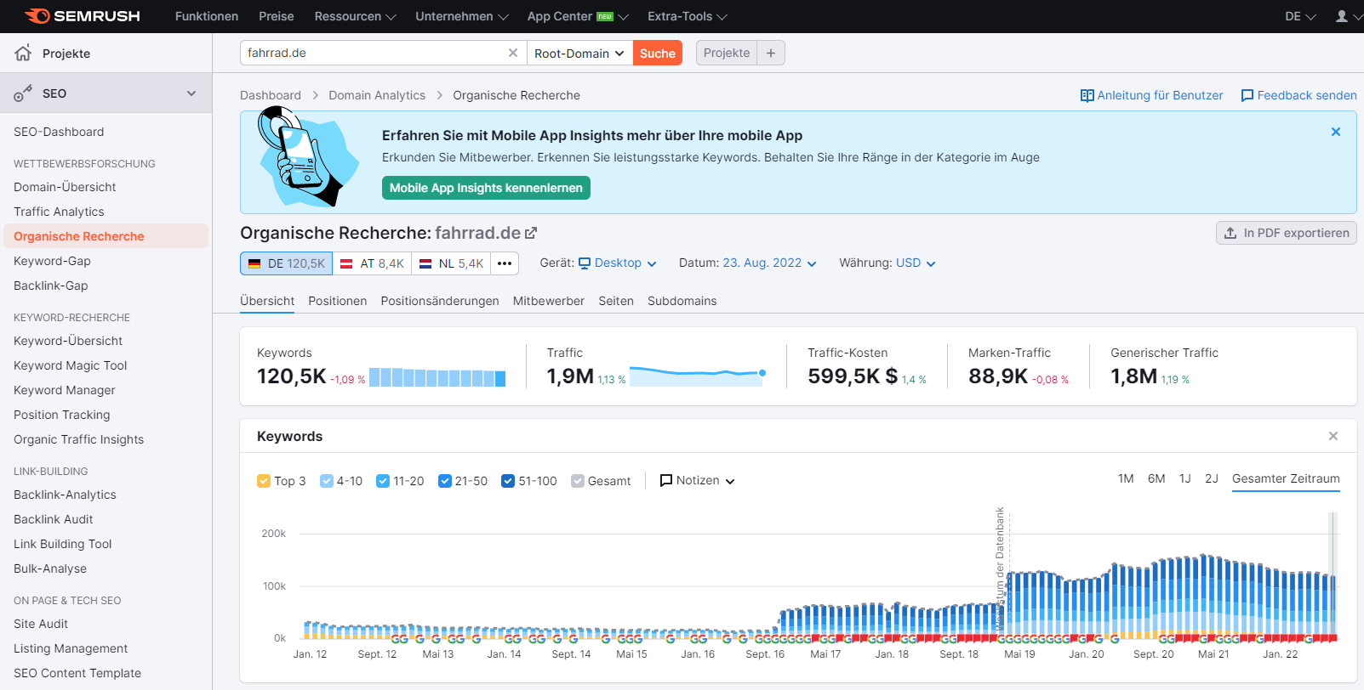Click the Traffic trend sparkline
1364x690 pixels.
tap(698, 375)
